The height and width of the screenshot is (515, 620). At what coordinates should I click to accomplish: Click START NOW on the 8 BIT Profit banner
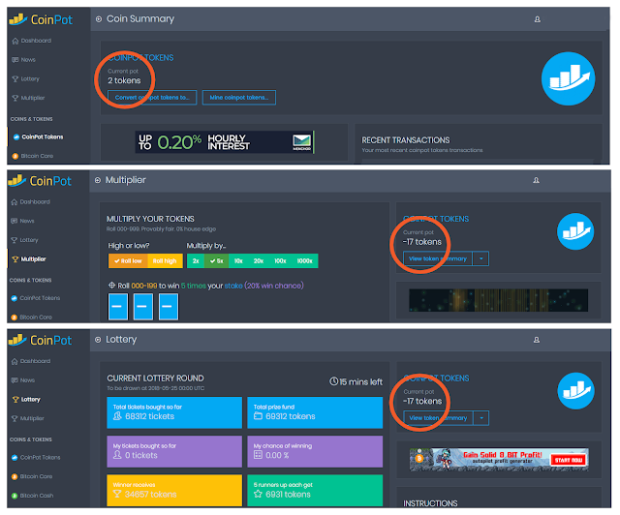click(x=569, y=460)
